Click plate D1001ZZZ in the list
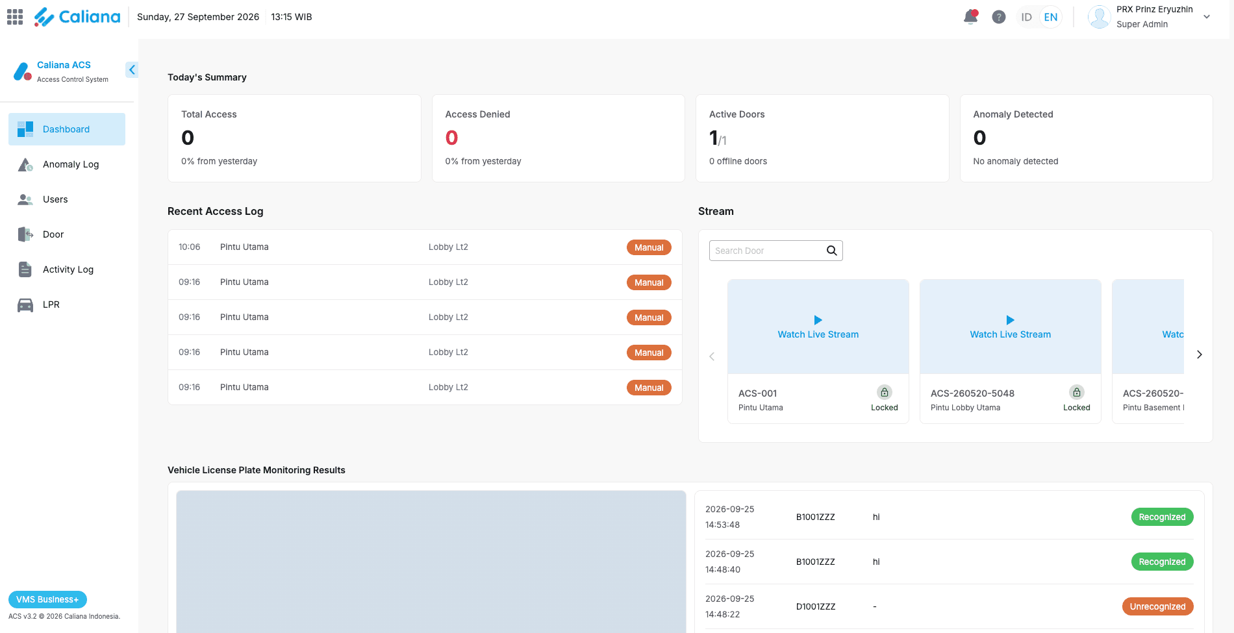This screenshot has width=1234, height=633. click(x=816, y=607)
